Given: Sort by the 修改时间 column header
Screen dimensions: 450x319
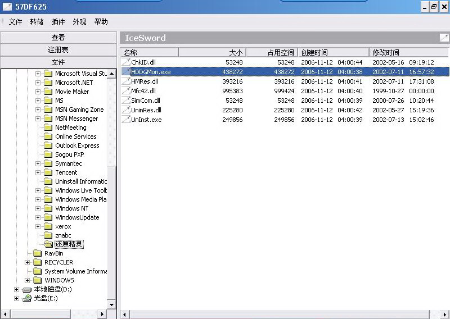Looking at the screenshot, I should (x=409, y=52).
